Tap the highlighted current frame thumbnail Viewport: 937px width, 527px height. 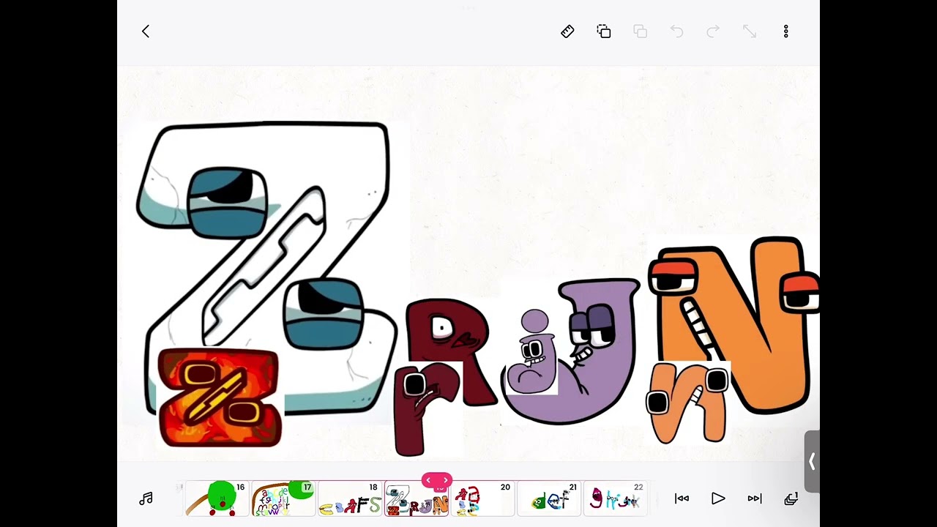[417, 498]
